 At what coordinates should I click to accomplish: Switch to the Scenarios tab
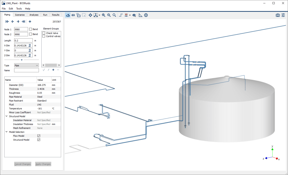pyautogui.click(x=20, y=15)
